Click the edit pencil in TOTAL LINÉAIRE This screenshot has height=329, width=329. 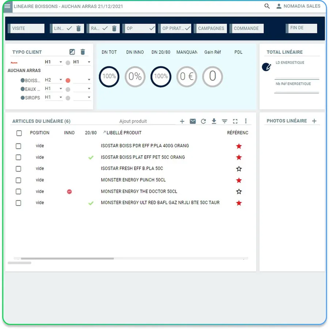[266, 67]
